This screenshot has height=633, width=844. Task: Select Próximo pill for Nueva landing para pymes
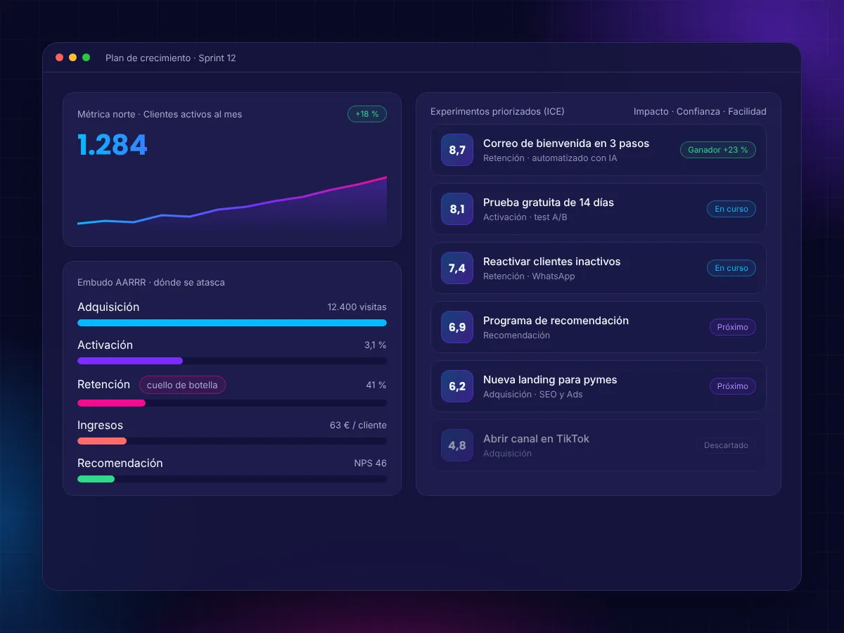tap(733, 386)
